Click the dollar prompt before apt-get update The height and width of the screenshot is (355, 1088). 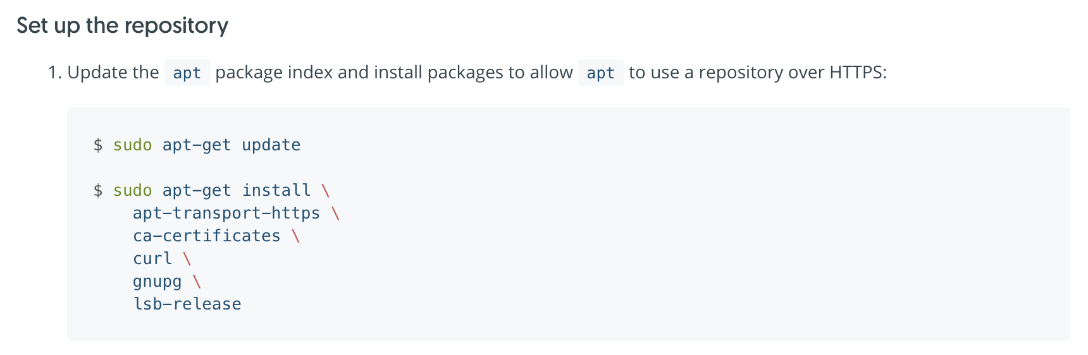(x=98, y=145)
